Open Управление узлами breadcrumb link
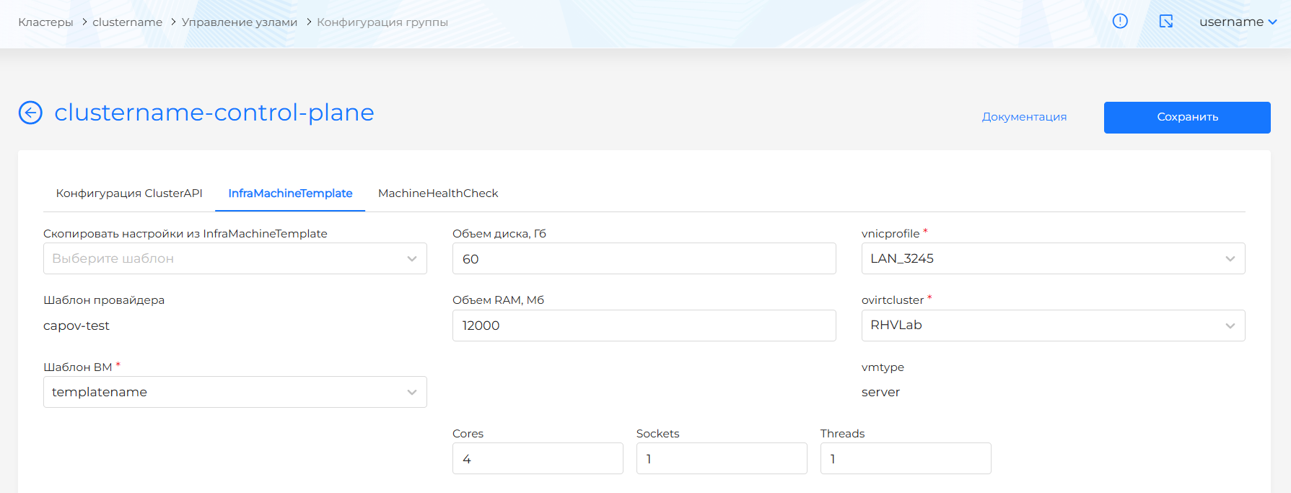 click(x=240, y=22)
